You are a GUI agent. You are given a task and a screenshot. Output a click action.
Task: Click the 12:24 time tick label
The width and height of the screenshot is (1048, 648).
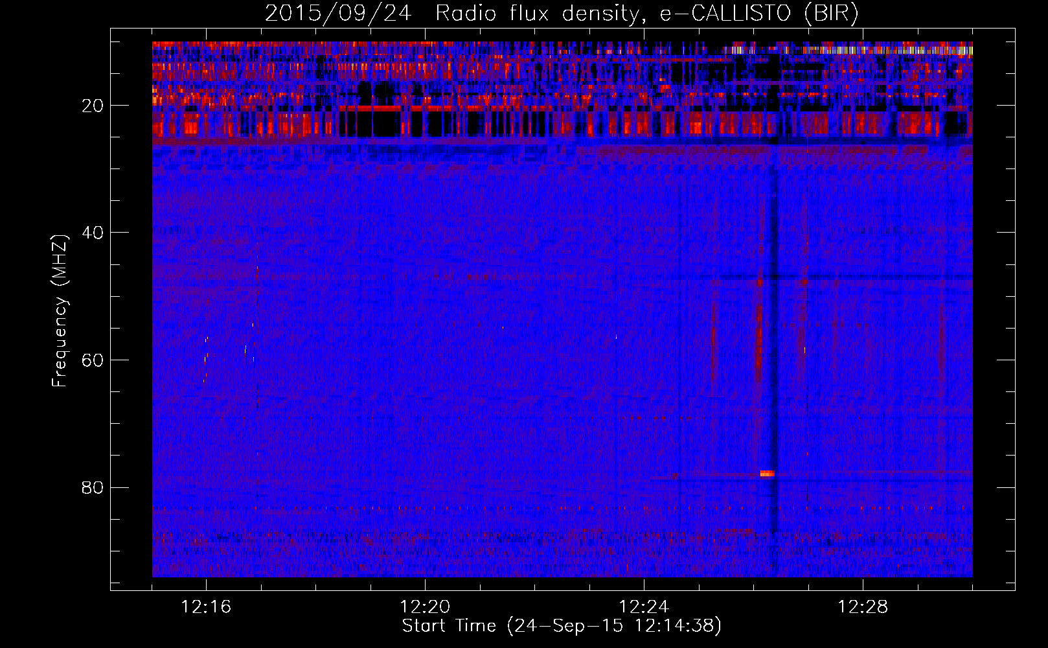(644, 607)
